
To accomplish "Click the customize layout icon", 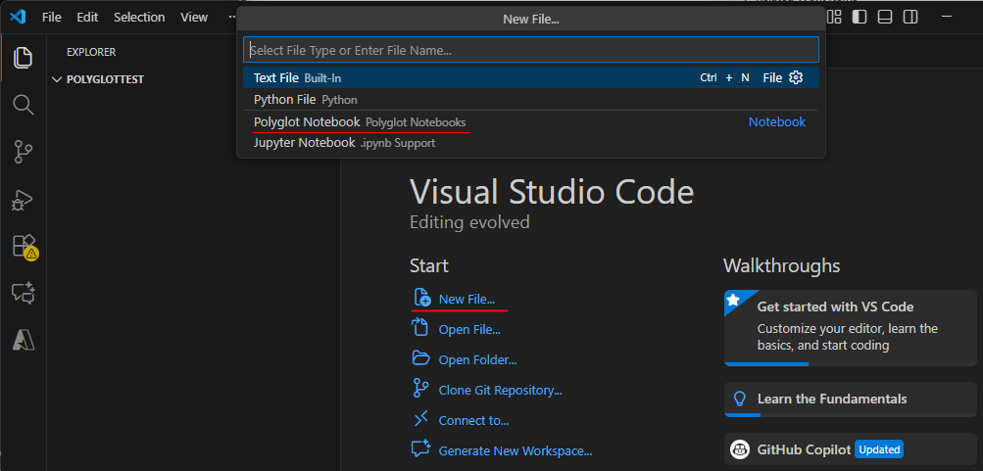I will coord(834,17).
